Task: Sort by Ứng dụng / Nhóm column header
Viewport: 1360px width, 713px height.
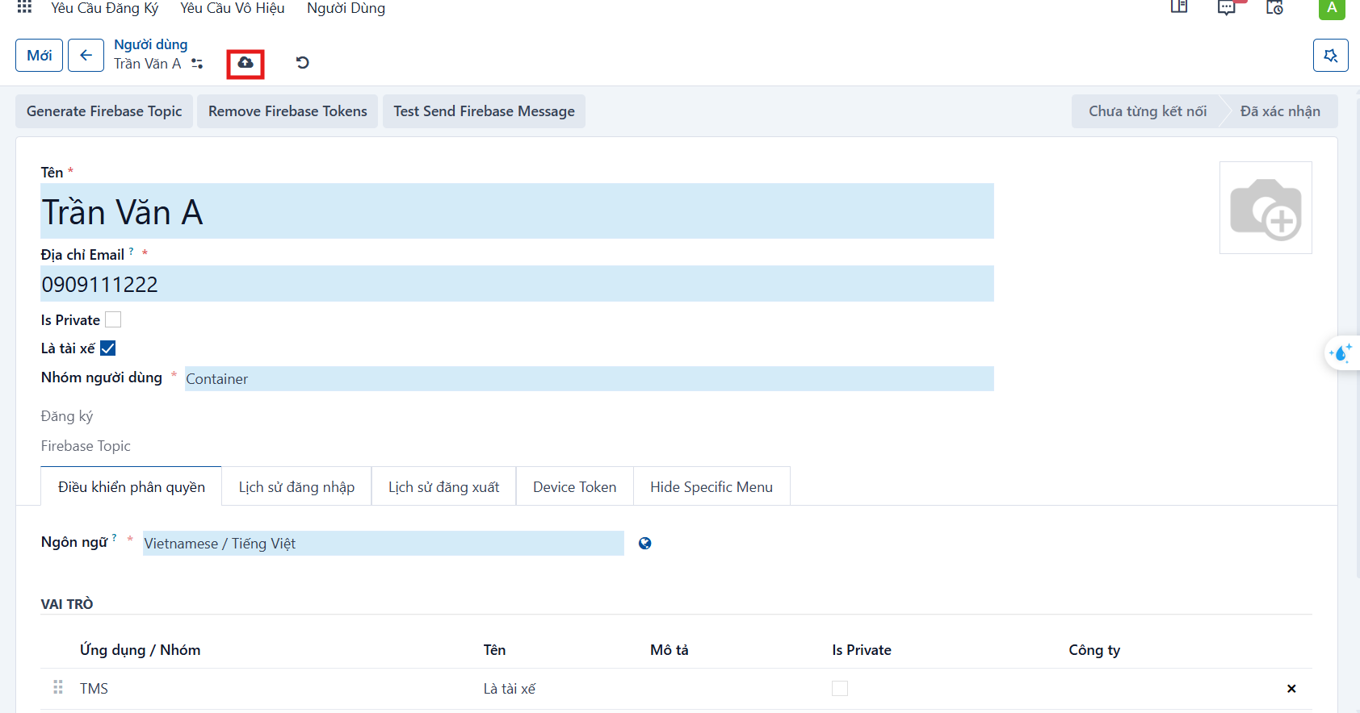Action: click(140, 650)
